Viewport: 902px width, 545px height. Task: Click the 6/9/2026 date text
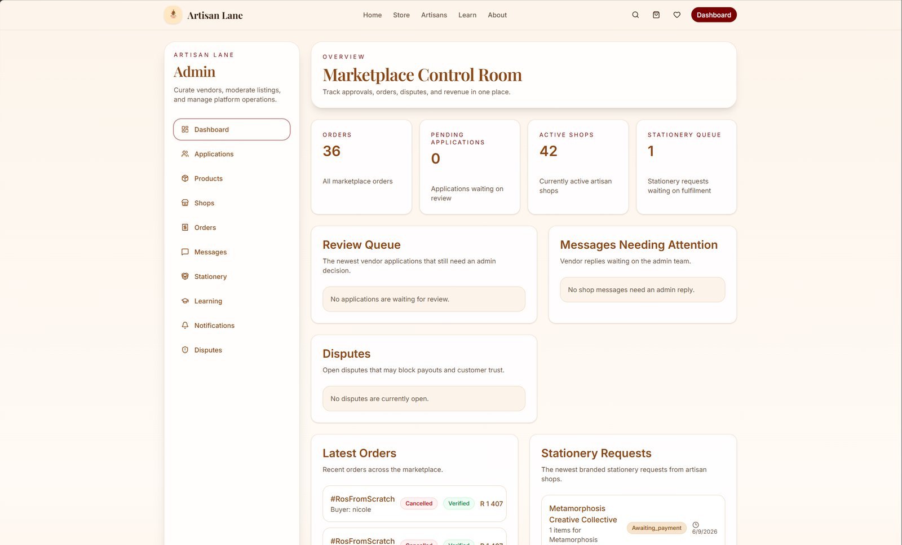[705, 531]
